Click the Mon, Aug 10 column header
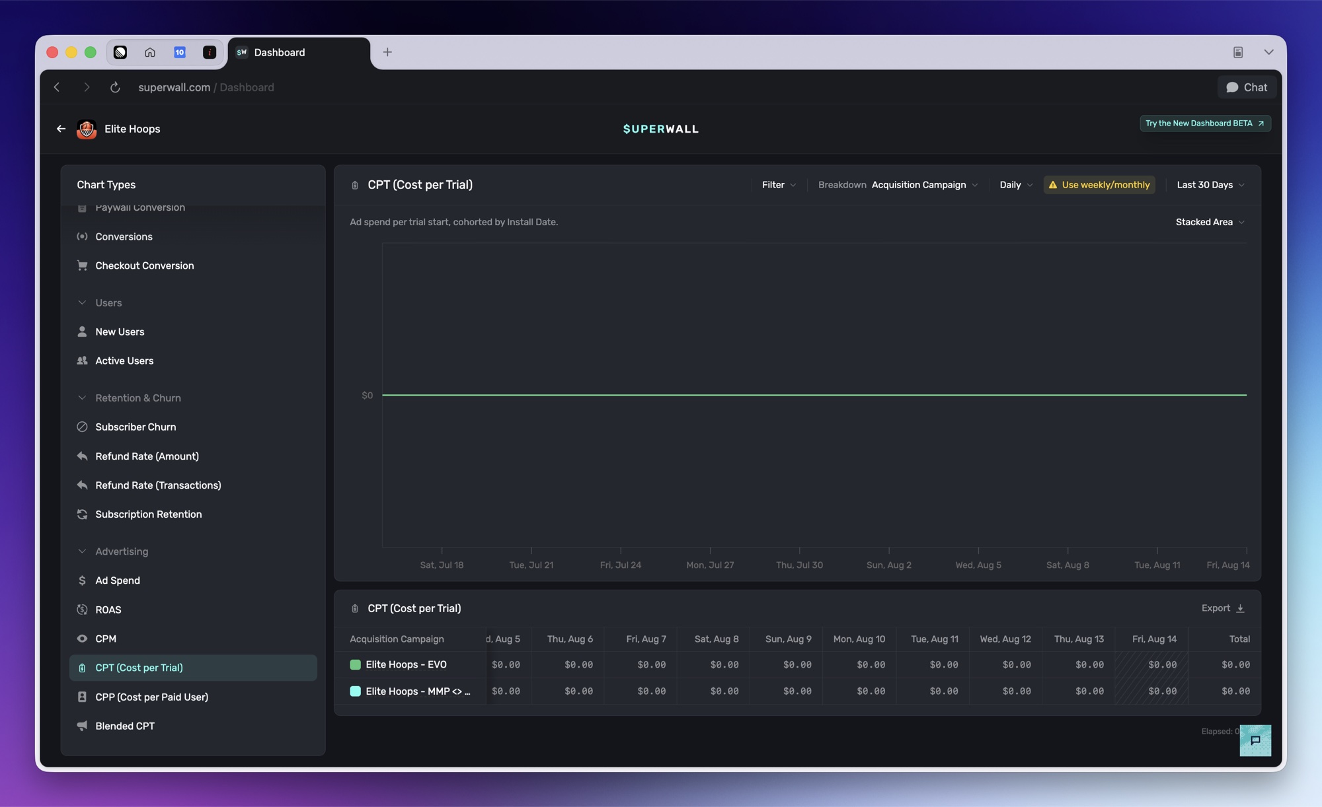 tap(859, 639)
